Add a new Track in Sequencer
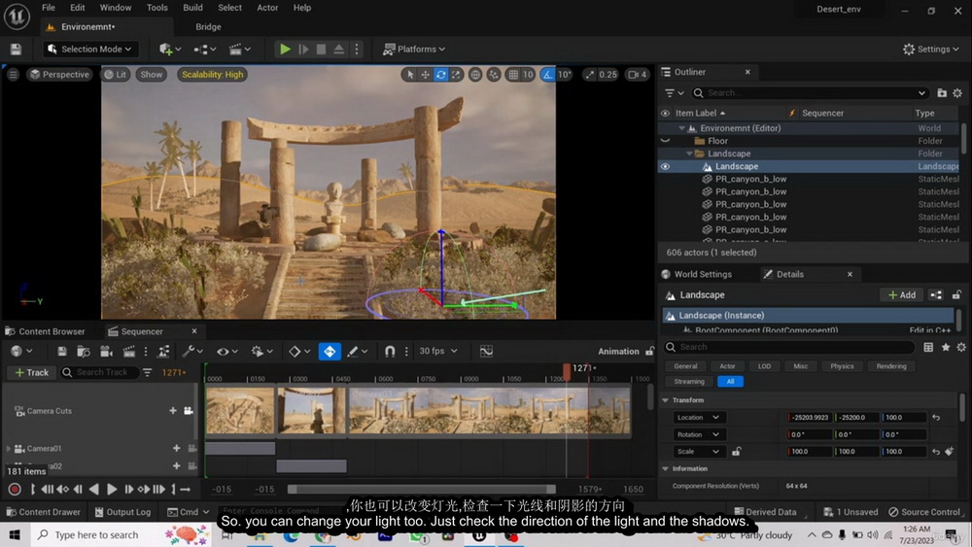972x547 pixels. click(32, 372)
